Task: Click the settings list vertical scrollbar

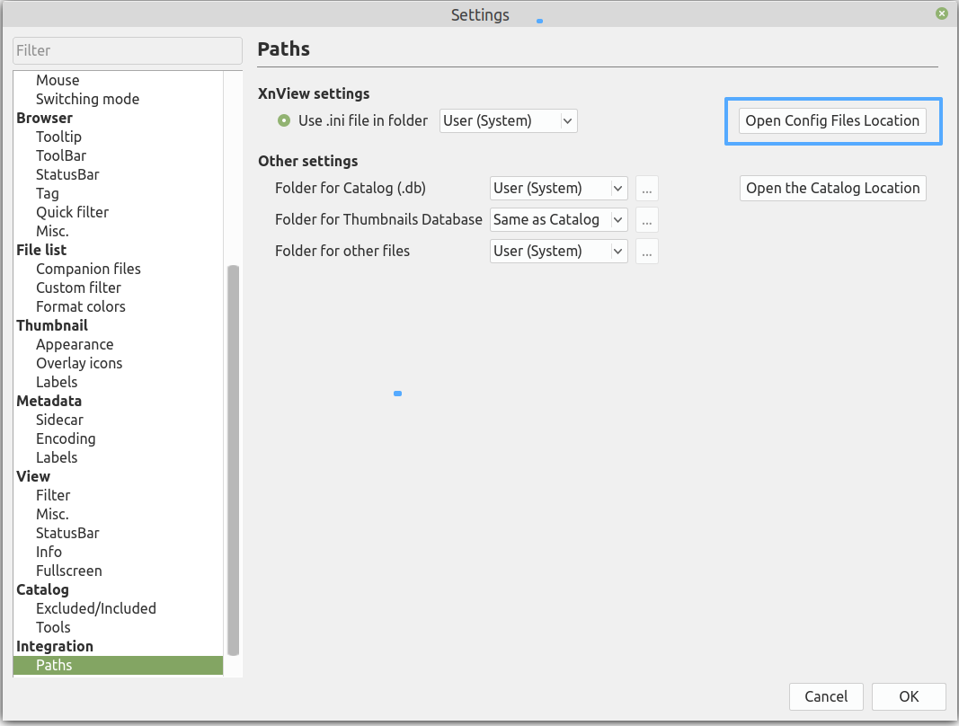Action: coord(234,458)
